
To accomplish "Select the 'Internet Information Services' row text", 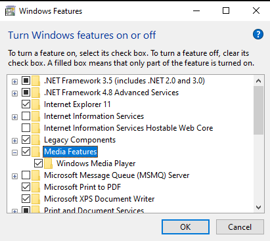I will [94, 116].
